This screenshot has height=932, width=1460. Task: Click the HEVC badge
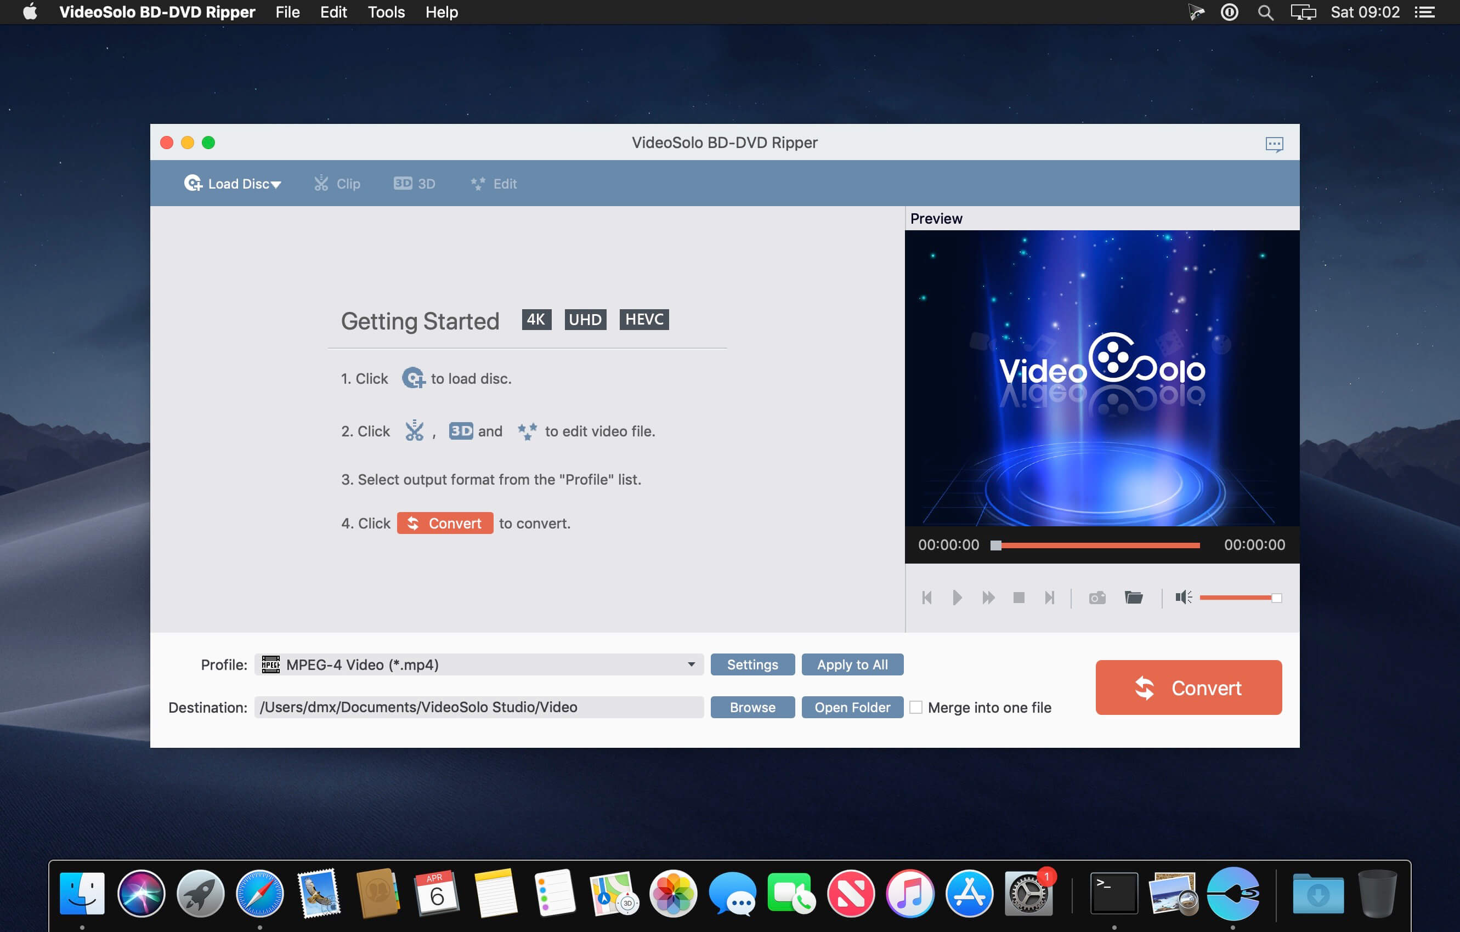coord(644,320)
